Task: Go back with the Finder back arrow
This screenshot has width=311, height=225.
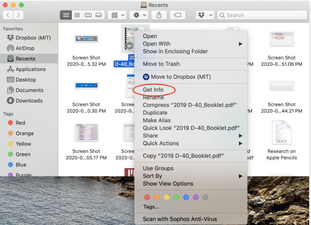Action: point(8,15)
